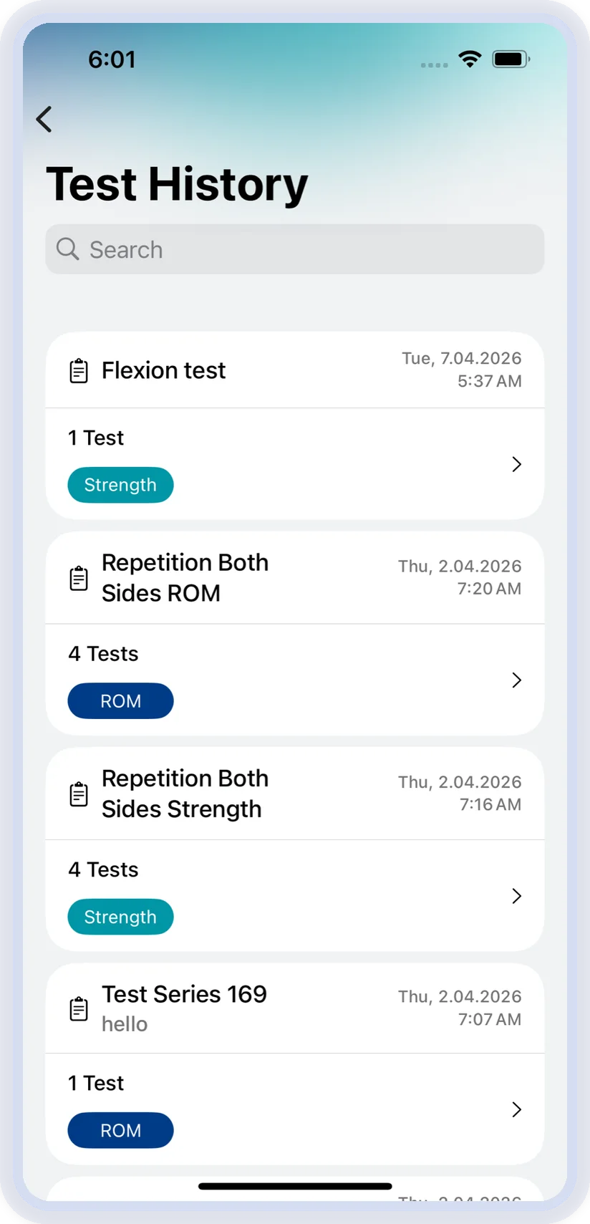
Task: Select the Strength tag under Flexion test
Action: pyautogui.click(x=120, y=485)
